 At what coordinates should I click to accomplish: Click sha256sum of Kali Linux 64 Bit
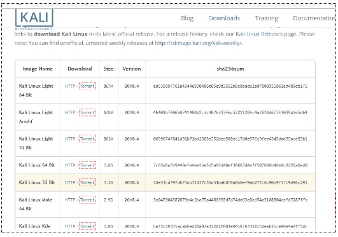click(230, 165)
